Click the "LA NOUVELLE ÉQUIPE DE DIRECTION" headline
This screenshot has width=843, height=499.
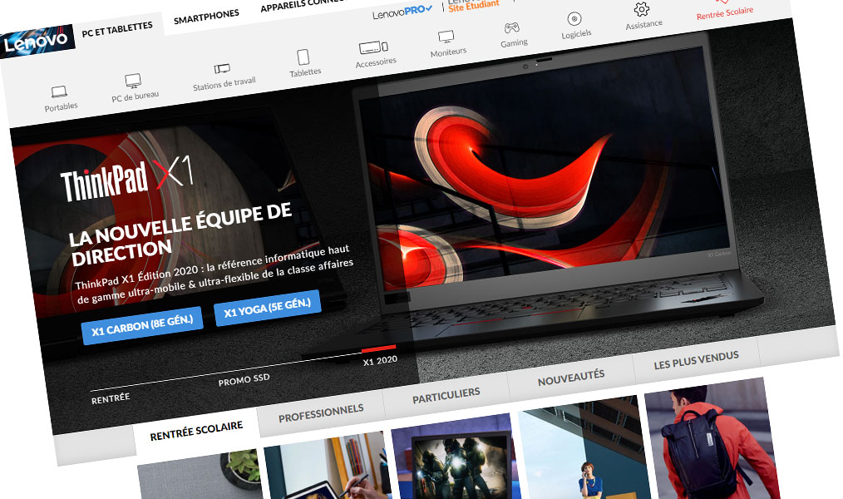click(182, 234)
